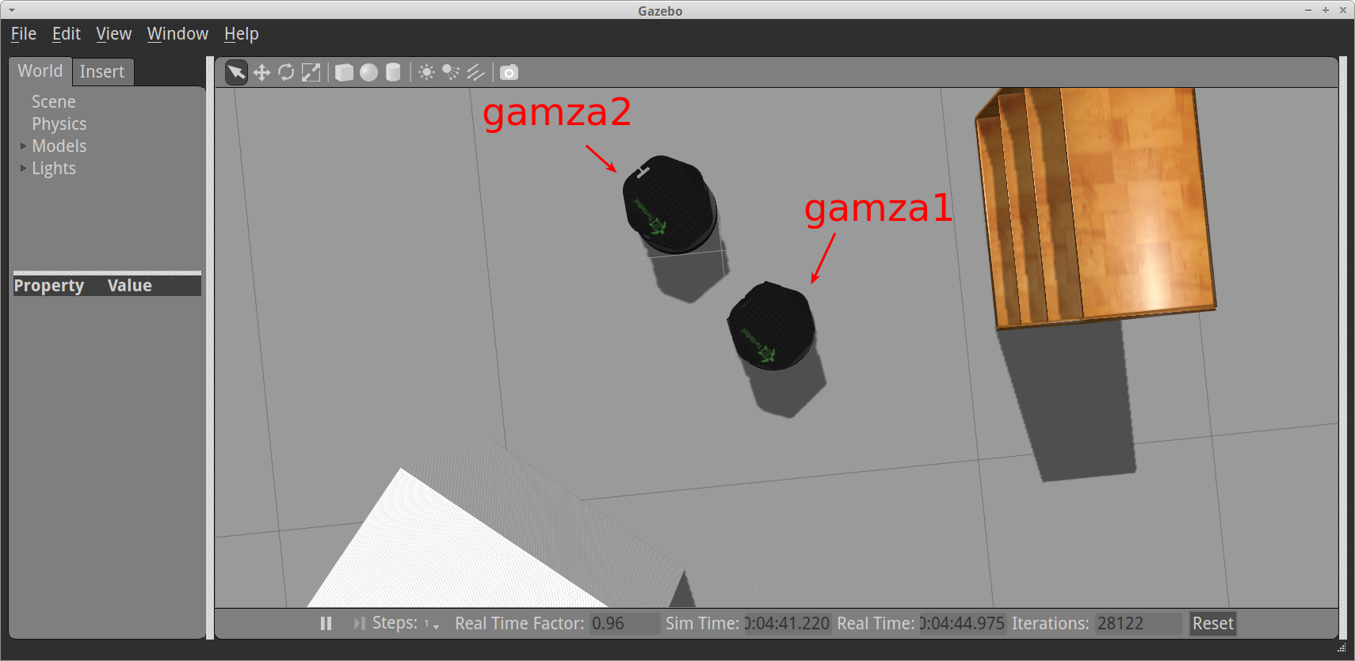
Task: Insert a cylinder shape
Action: 393,73
